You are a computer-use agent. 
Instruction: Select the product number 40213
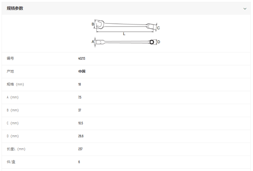pos(82,58)
